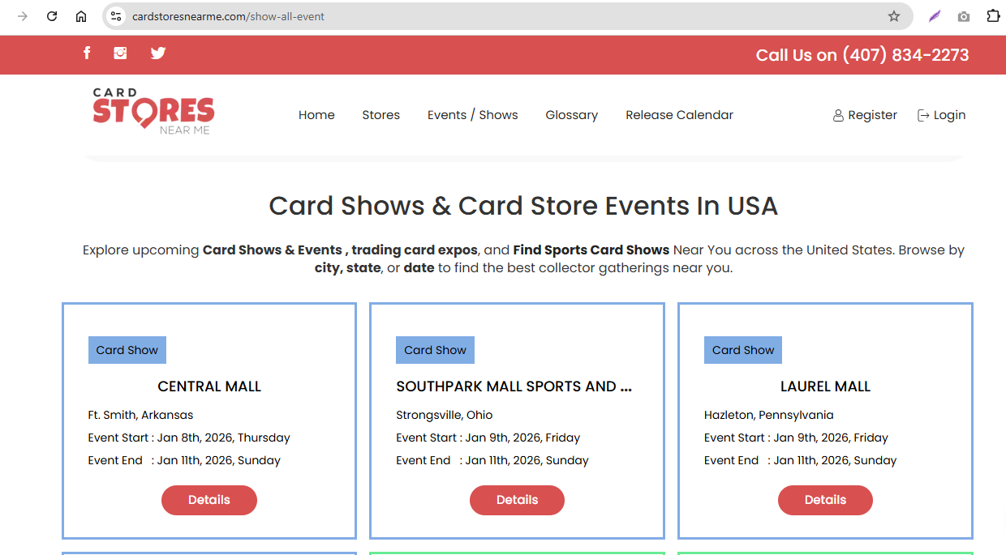Click the Login link
Image resolution: width=1006 pixels, height=555 pixels.
point(941,115)
